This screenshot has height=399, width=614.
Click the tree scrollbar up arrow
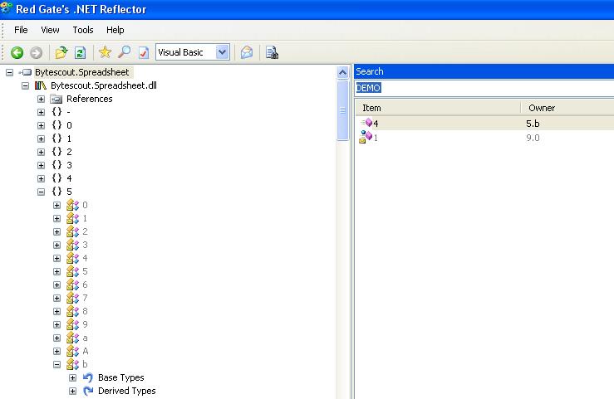[x=342, y=72]
